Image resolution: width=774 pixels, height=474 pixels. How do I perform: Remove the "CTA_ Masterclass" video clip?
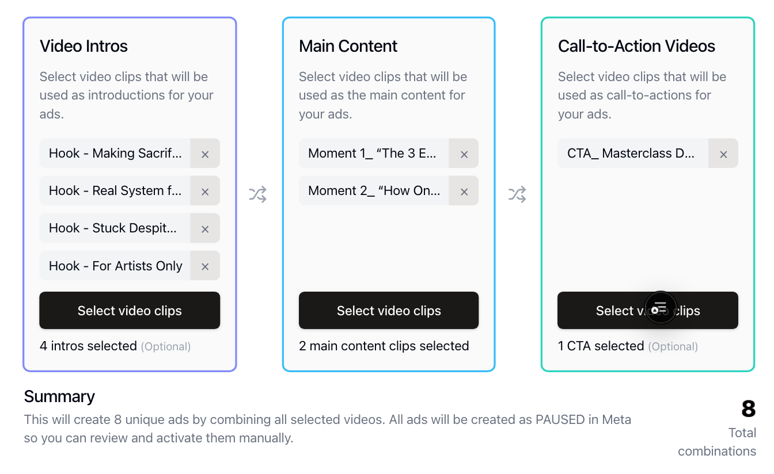(x=723, y=153)
